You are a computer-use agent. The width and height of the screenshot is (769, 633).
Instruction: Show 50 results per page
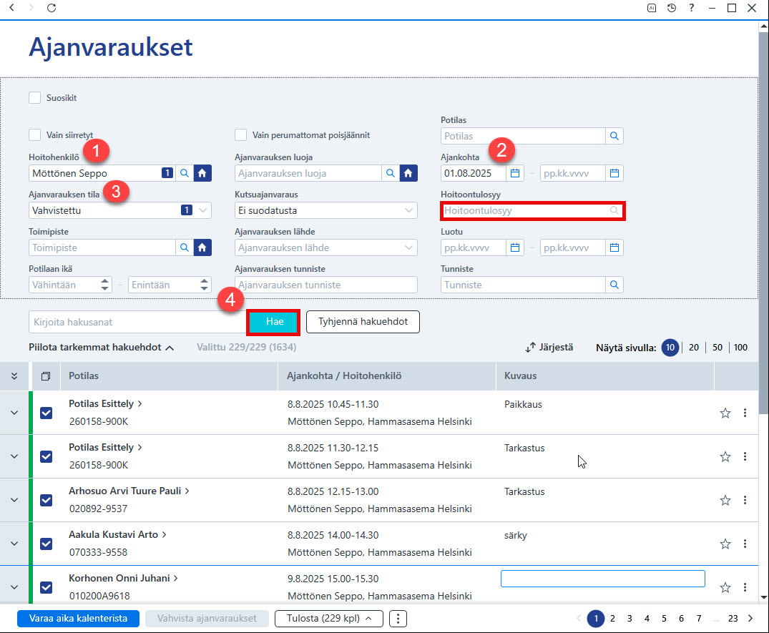[x=717, y=347]
